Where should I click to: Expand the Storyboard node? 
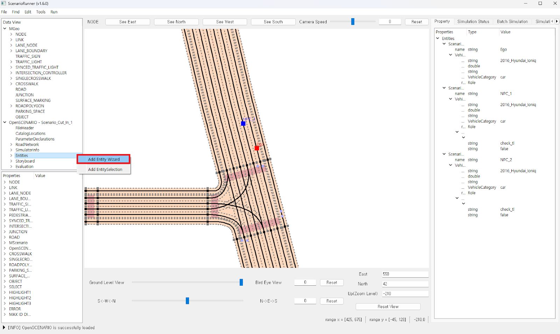point(11,161)
